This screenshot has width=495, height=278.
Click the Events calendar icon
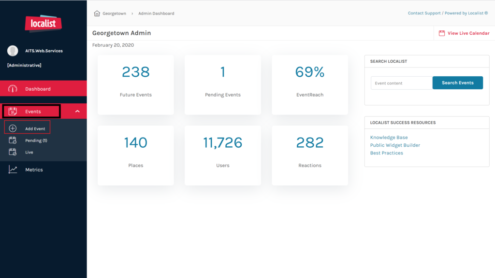(x=13, y=111)
